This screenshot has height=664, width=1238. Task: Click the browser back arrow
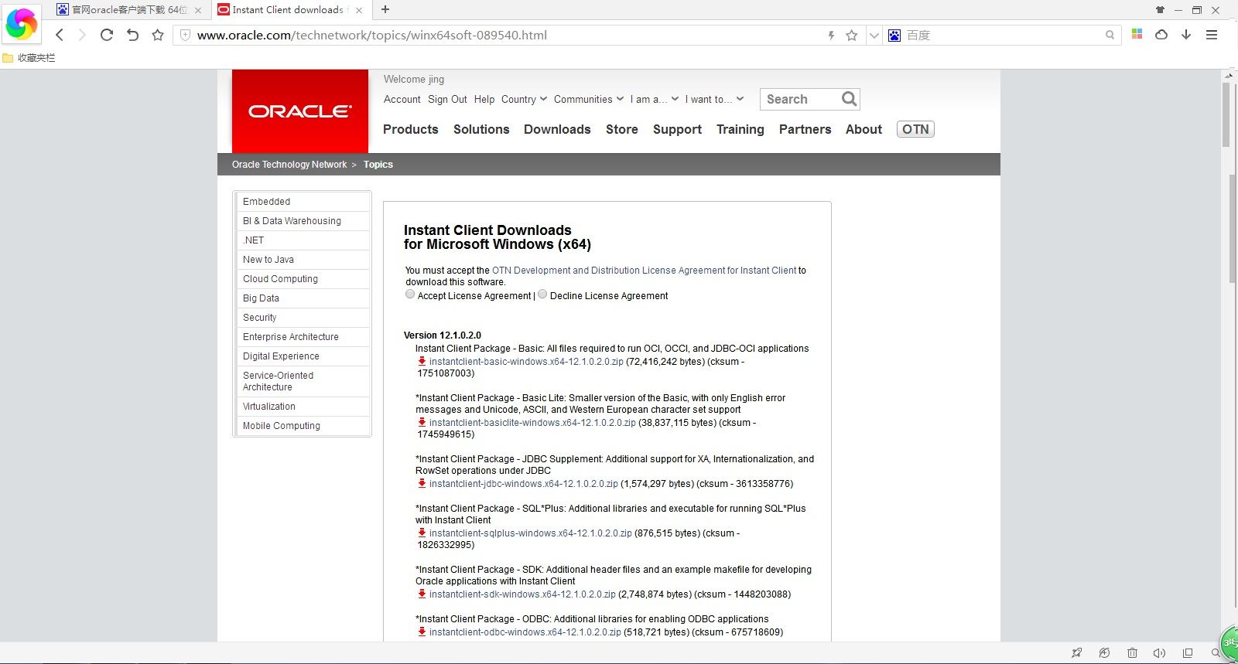pos(60,35)
